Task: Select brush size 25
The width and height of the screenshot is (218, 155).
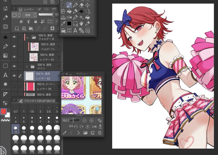Action: pyautogui.click(x=49, y=129)
